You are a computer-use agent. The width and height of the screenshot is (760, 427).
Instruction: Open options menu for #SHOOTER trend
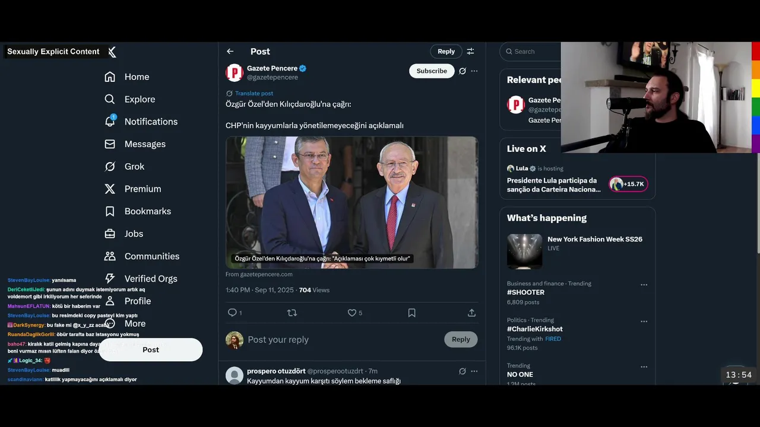pos(644,285)
